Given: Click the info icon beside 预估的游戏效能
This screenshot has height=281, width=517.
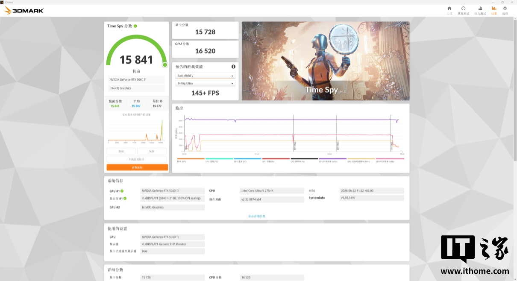Looking at the screenshot, I should [x=233, y=67].
